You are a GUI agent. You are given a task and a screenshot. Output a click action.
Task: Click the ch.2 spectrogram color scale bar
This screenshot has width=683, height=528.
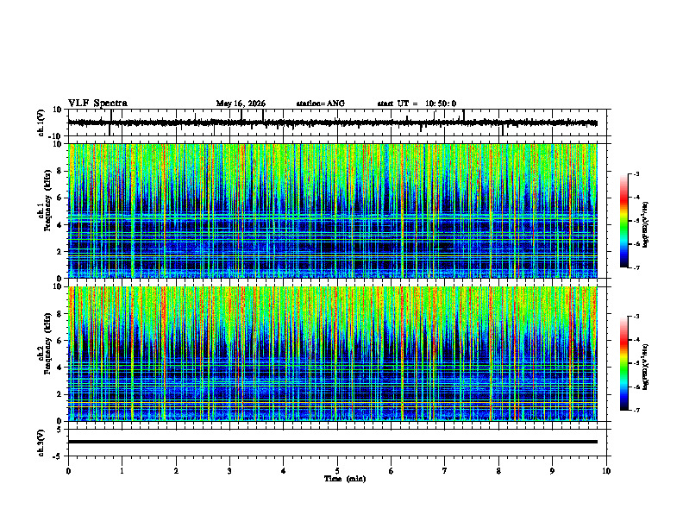[624, 363]
